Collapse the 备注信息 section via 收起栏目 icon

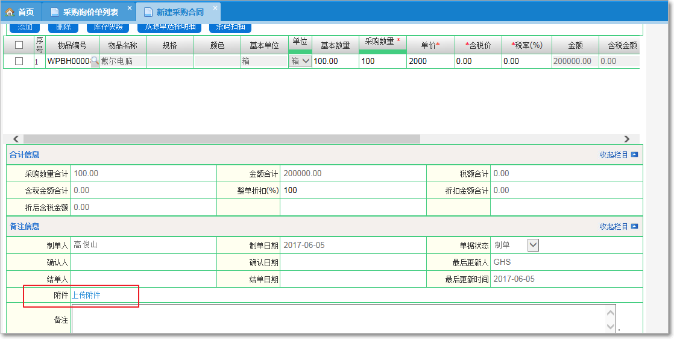[x=634, y=227]
